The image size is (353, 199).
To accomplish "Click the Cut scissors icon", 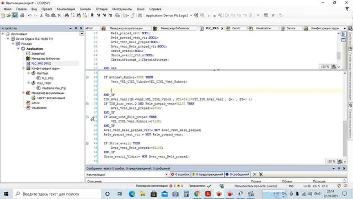I will point(41,15).
